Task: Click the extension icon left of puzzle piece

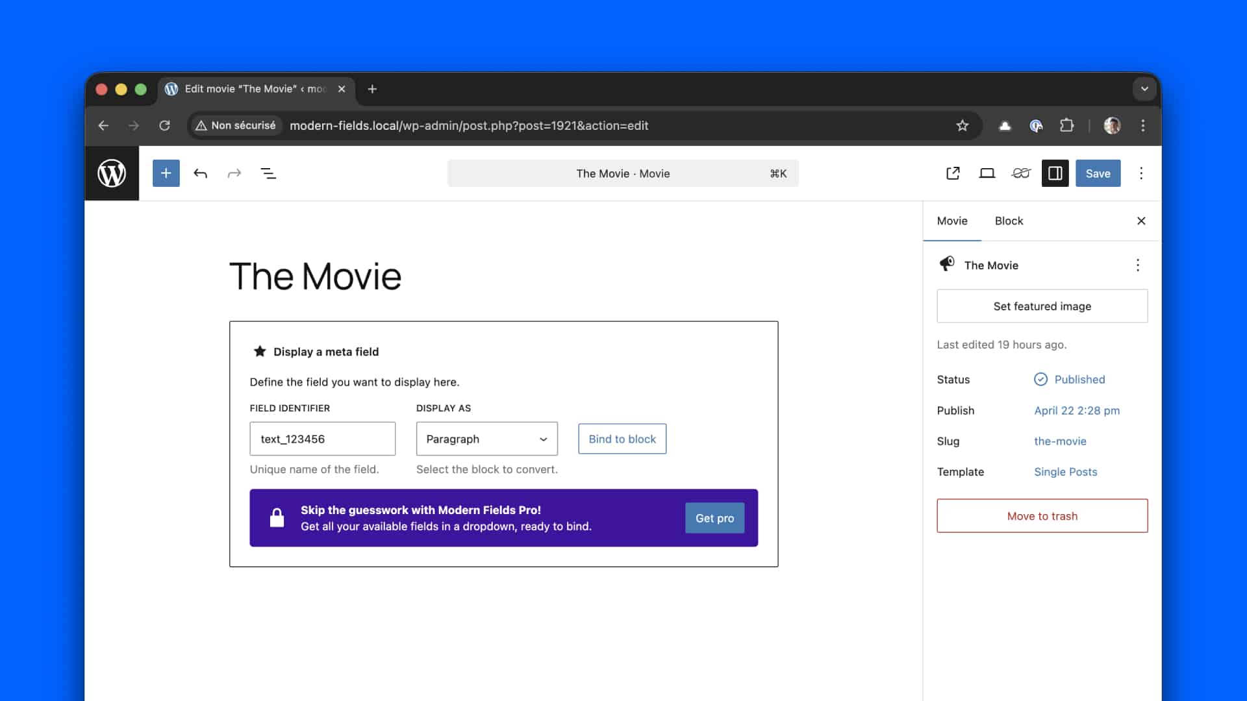Action: [x=1036, y=126]
